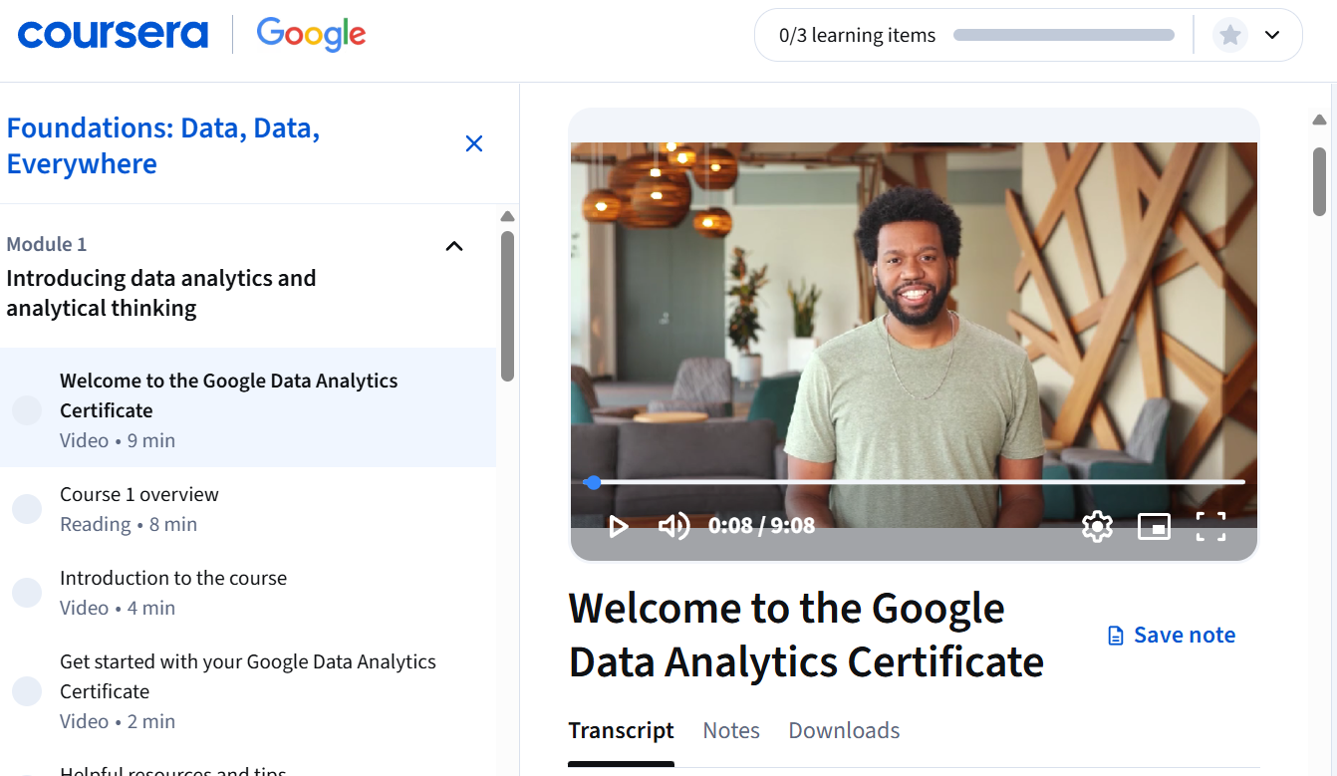Click status circle for Welcome video item
This screenshot has height=776, width=1337.
coord(27,410)
